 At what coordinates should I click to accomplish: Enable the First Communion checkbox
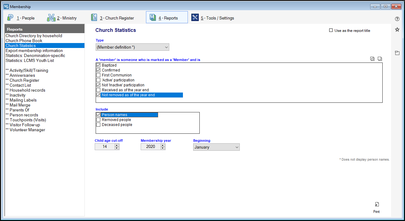98,75
